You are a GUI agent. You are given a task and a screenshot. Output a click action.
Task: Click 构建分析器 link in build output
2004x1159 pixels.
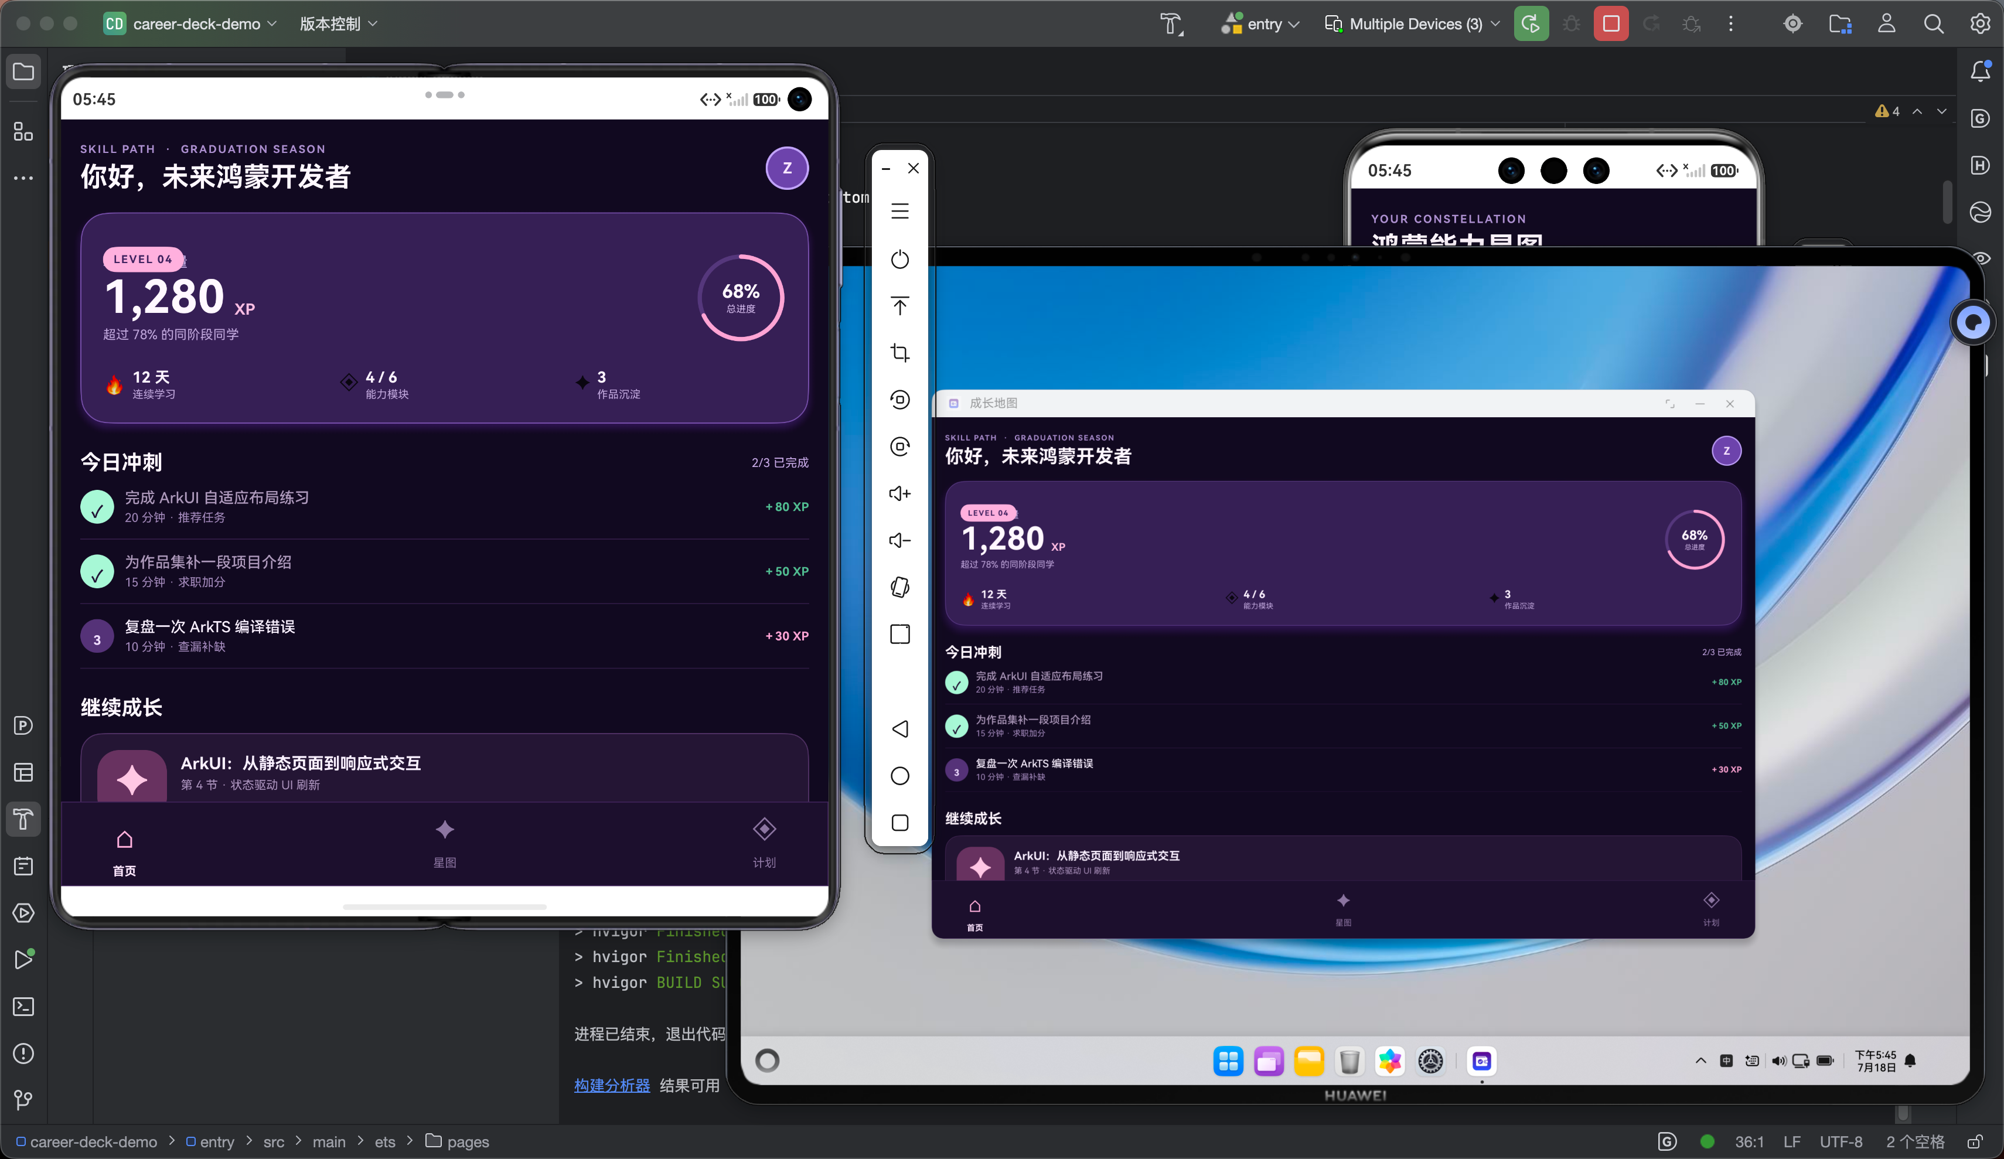tap(612, 1086)
